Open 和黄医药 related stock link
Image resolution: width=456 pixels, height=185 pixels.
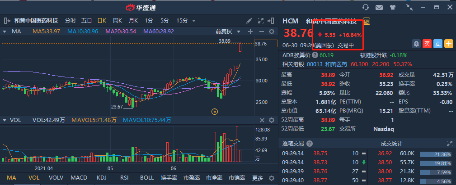coord(336,64)
